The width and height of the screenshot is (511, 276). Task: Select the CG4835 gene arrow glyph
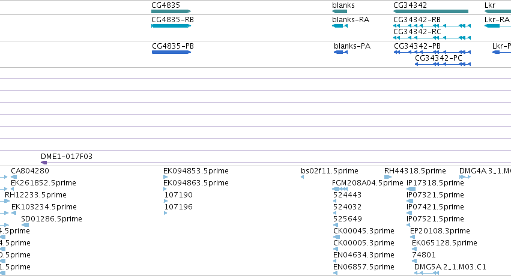tap(171, 11)
